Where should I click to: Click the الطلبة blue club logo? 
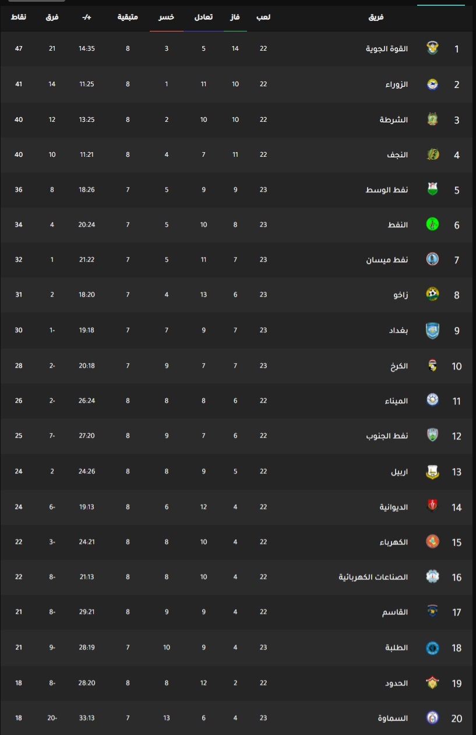432,648
